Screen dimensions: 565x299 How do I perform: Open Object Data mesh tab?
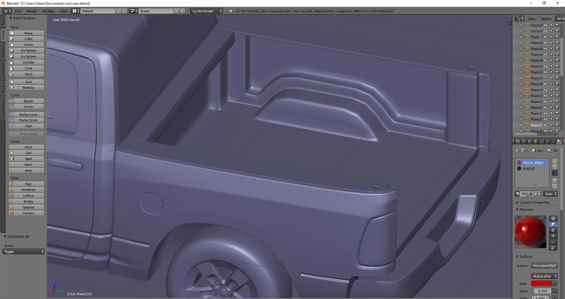553,141
